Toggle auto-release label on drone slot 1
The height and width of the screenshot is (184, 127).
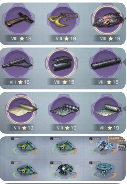click(18, 139)
